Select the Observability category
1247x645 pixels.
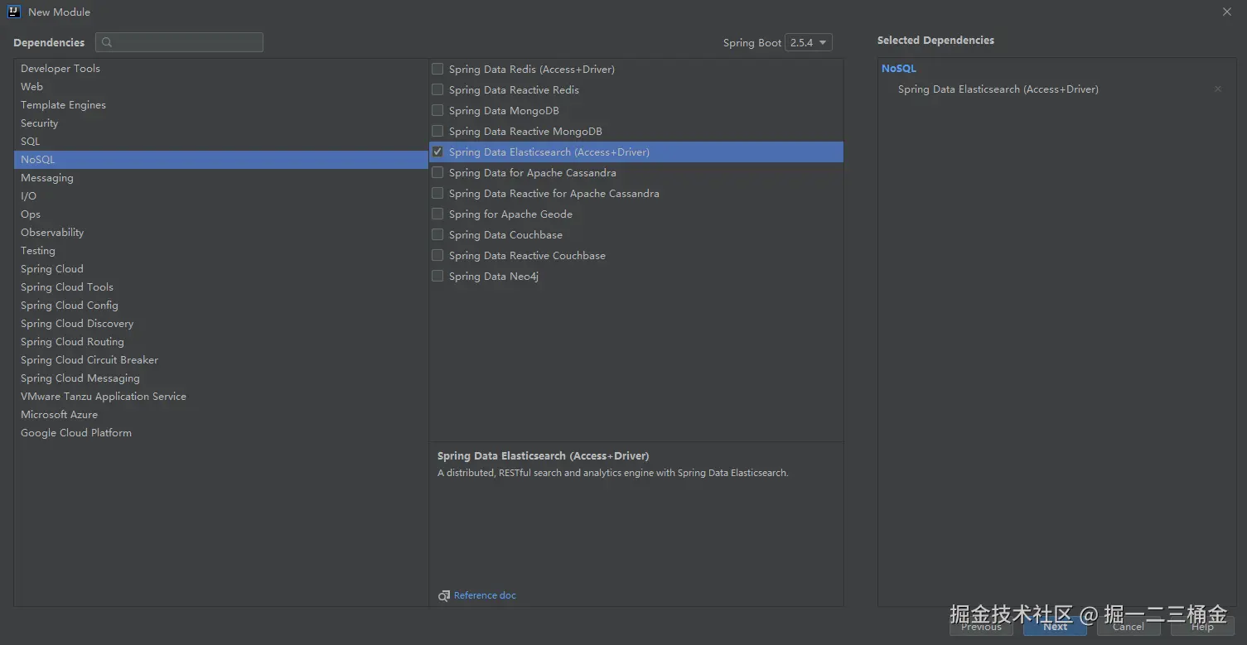pyautogui.click(x=220, y=233)
